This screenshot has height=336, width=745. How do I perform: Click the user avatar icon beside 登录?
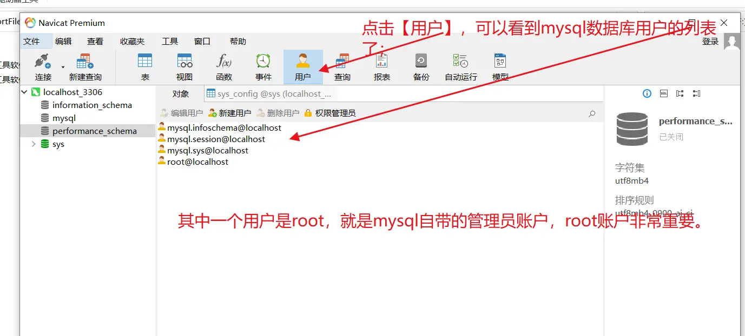[731, 42]
